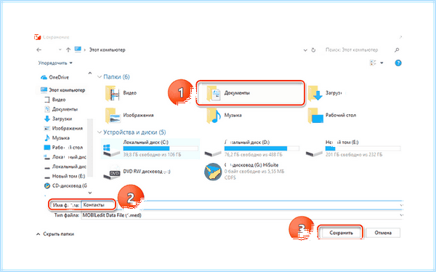This screenshot has width=436, height=272.
Task: Click the E: drive usage bar
Action: tap(363, 148)
